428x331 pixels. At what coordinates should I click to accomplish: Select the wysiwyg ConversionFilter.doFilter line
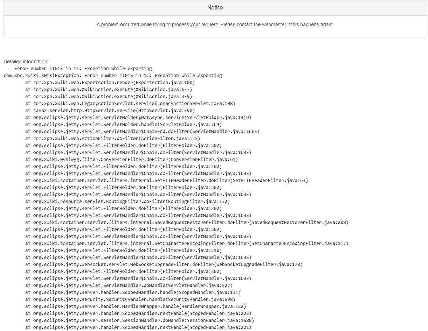point(131,160)
